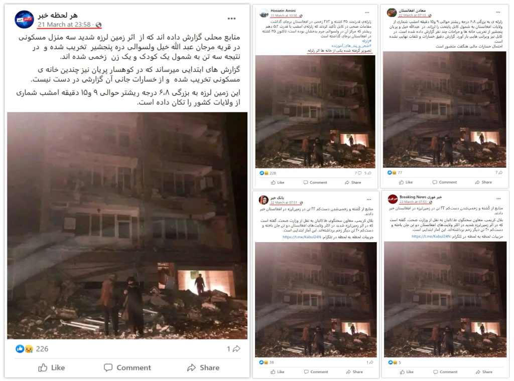
Task: Open 77 reactions icon on top-right post
Action: click(x=392, y=172)
